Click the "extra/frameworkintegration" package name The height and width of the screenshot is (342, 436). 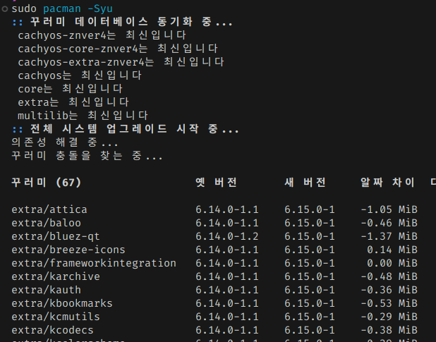coord(94,263)
